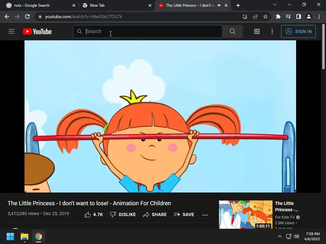Image resolution: width=326 pixels, height=244 pixels.
Task: Go to the YouTube home logo
Action: tap(37, 31)
